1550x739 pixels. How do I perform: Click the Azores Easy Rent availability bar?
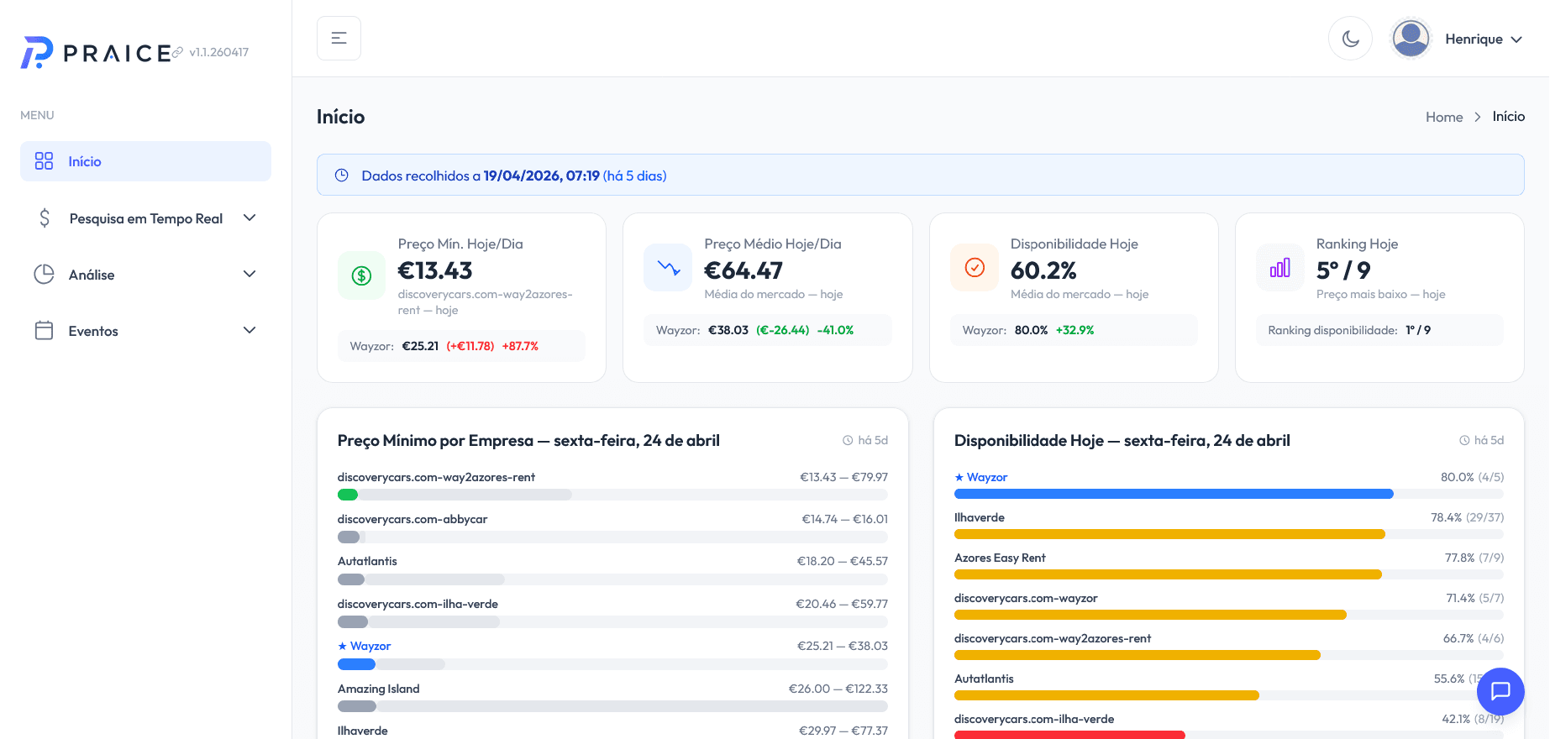[x=1168, y=574]
